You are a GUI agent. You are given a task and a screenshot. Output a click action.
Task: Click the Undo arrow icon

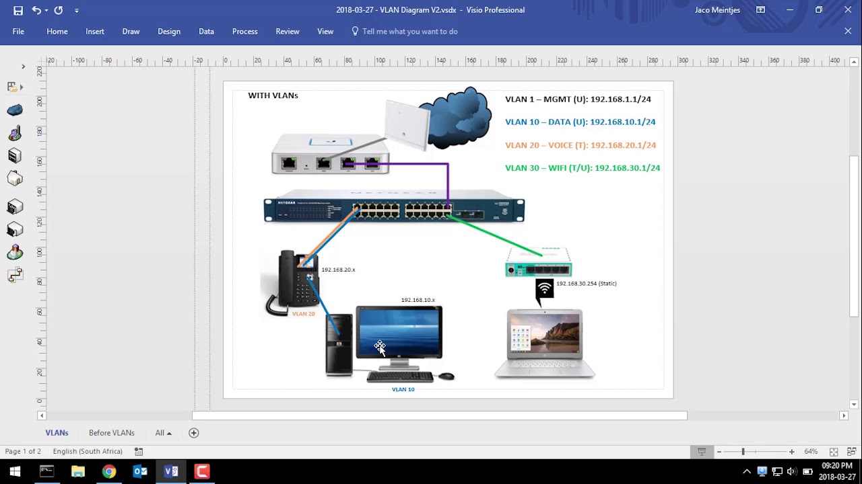(x=36, y=10)
